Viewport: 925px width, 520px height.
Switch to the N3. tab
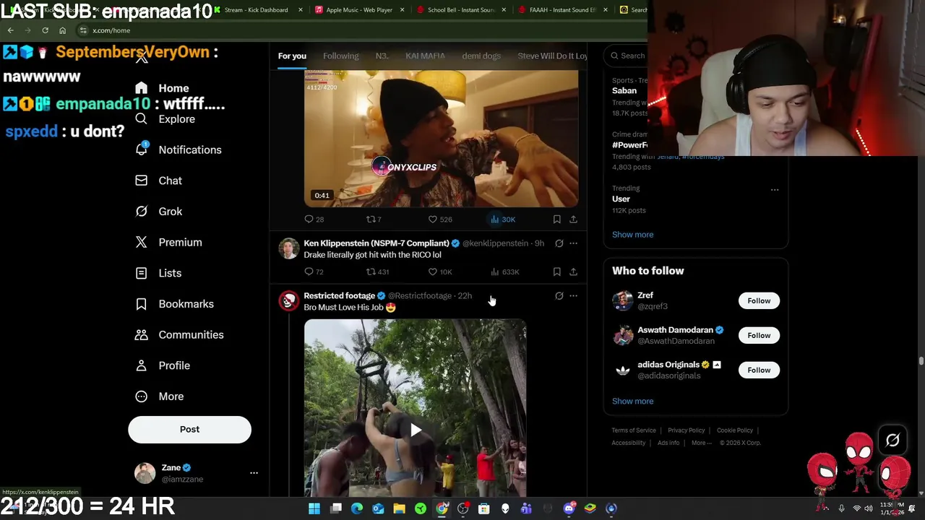tap(382, 56)
